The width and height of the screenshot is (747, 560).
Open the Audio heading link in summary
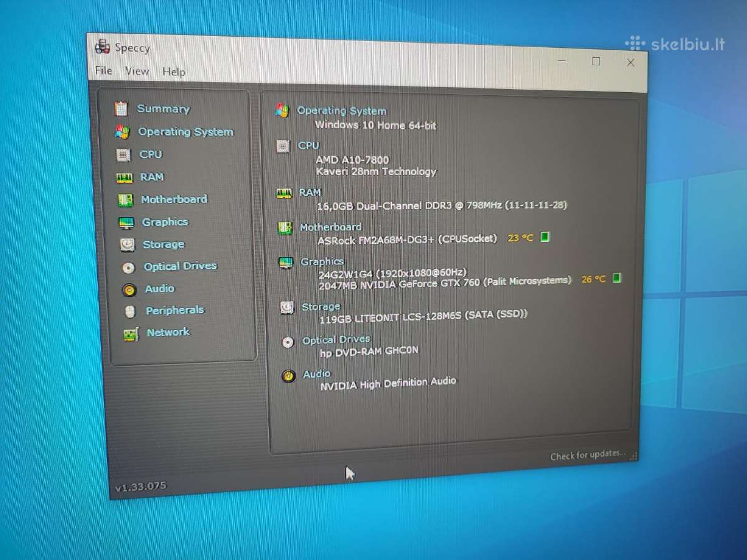[x=317, y=374]
